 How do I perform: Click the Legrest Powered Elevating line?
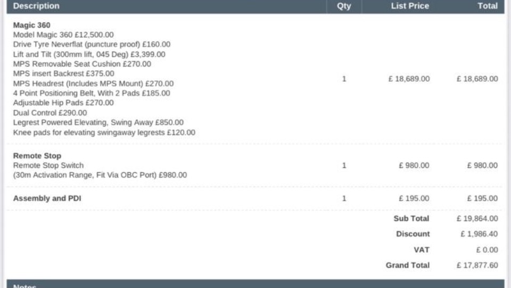click(98, 122)
